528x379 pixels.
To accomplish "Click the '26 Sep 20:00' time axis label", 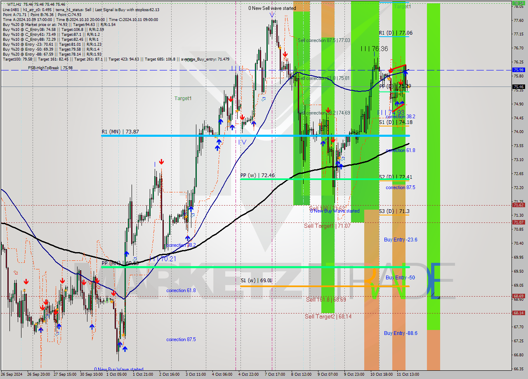I will (39, 374).
